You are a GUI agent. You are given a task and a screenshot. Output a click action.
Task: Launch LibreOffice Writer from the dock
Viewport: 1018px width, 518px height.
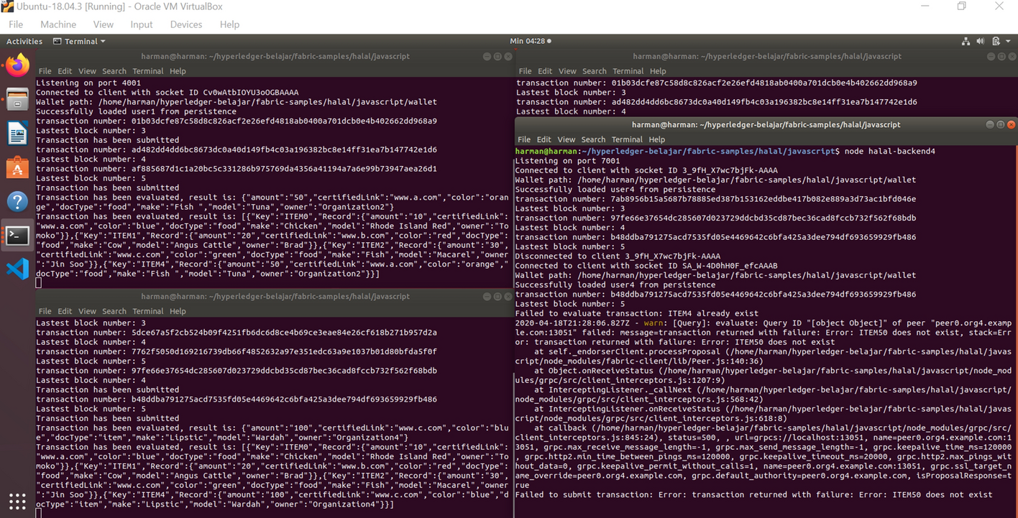[x=17, y=134]
